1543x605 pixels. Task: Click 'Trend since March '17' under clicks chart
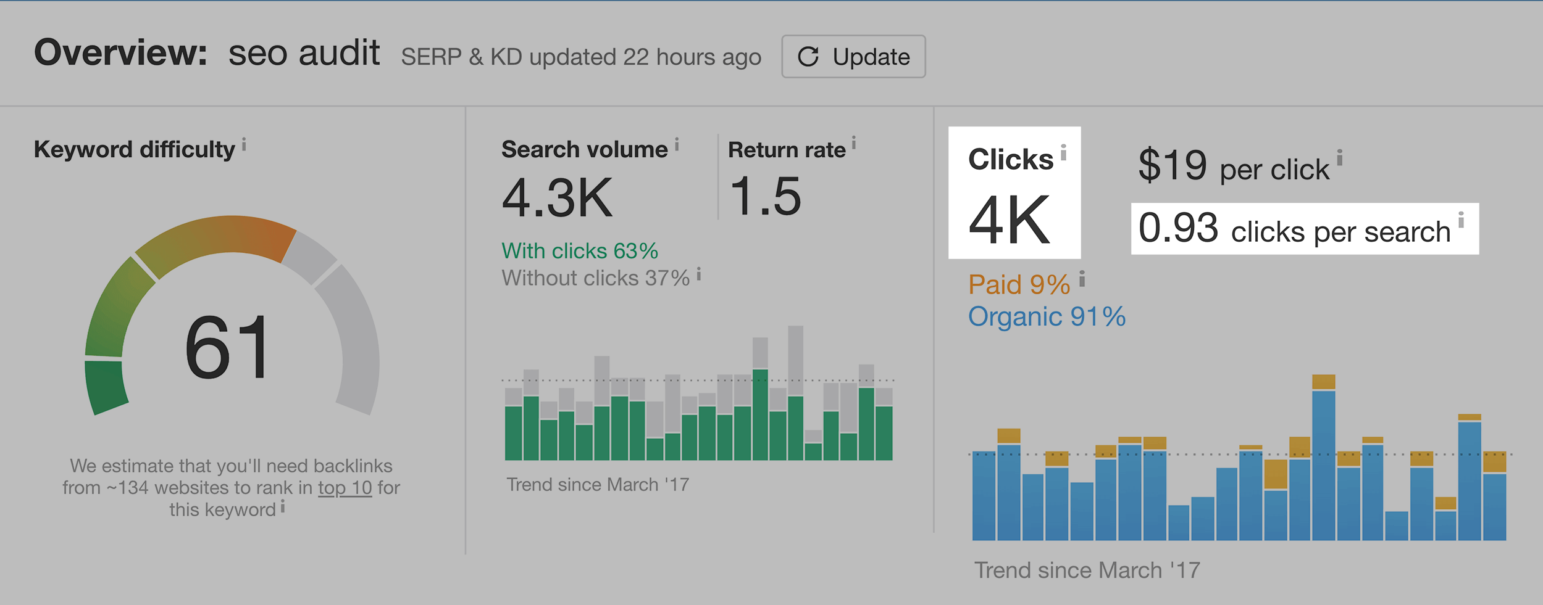1087,570
